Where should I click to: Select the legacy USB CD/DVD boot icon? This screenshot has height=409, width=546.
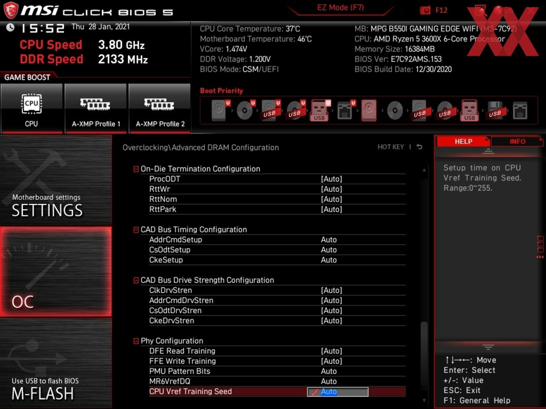coord(445,110)
